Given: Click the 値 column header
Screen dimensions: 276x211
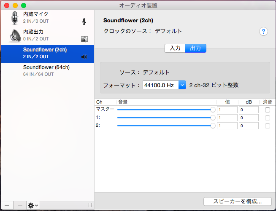Looking at the screenshot, I should (x=227, y=102).
